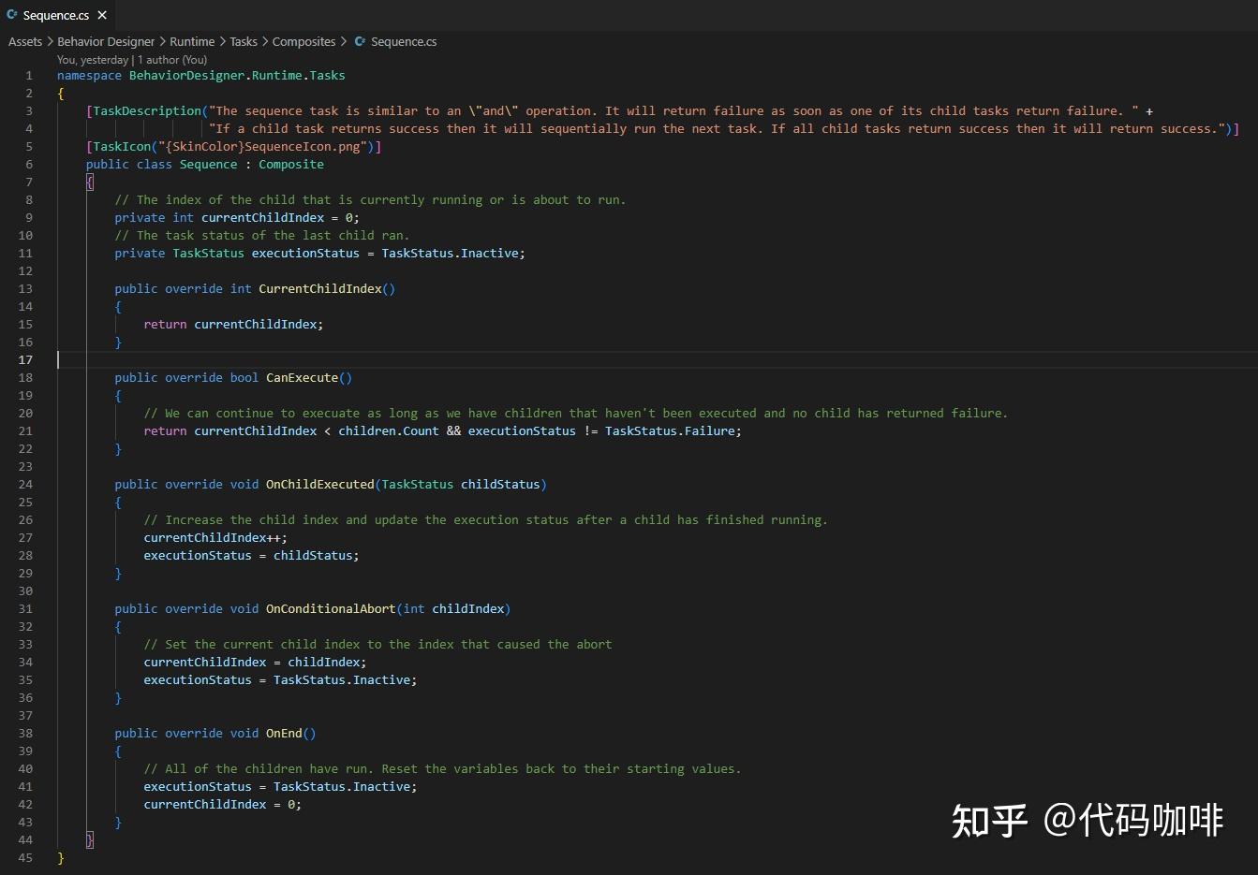The image size is (1258, 875).
Task: Click the OnChildExecuted method name
Action: [319, 485]
